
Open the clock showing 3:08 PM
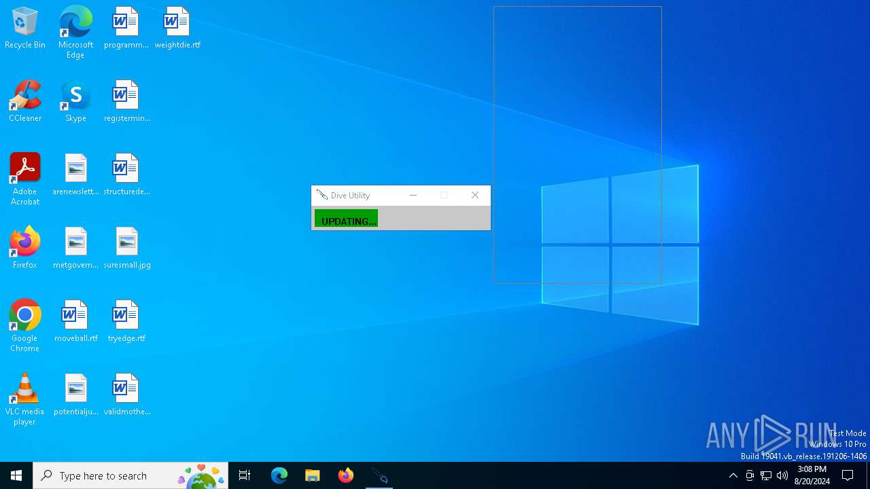pos(812,475)
